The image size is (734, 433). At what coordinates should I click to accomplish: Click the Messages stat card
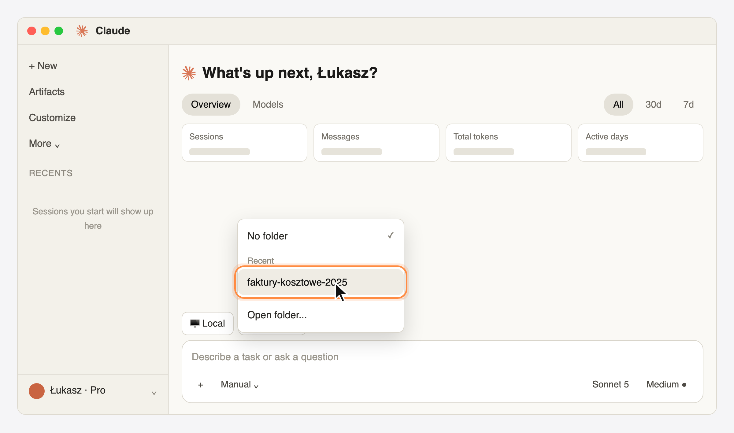point(376,143)
